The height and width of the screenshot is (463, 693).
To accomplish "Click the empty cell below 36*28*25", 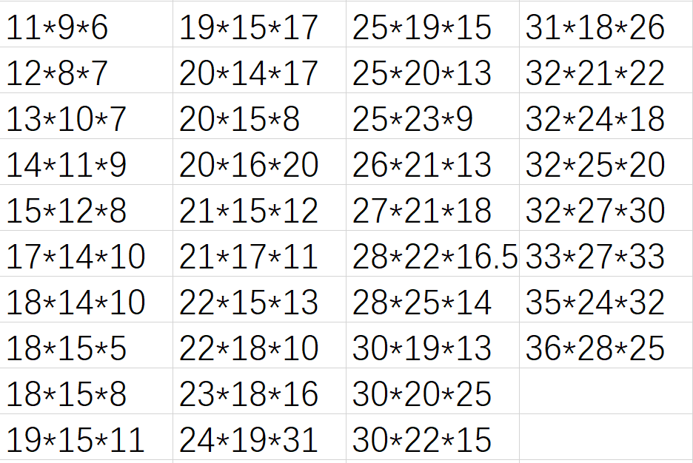I will coord(606,391).
